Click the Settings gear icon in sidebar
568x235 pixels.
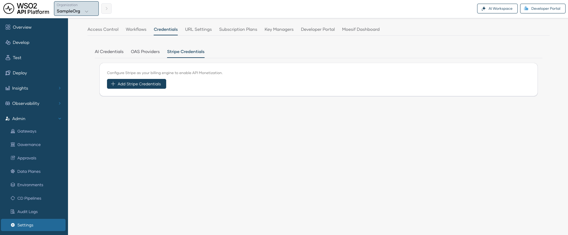coord(13,225)
